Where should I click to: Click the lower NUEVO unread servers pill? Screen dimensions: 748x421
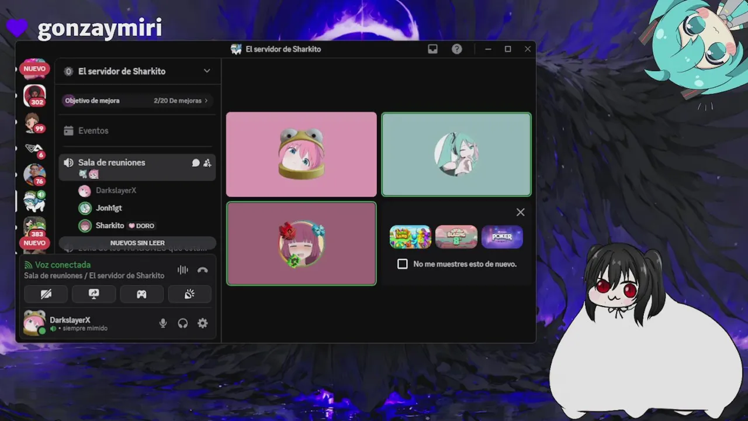tap(34, 243)
